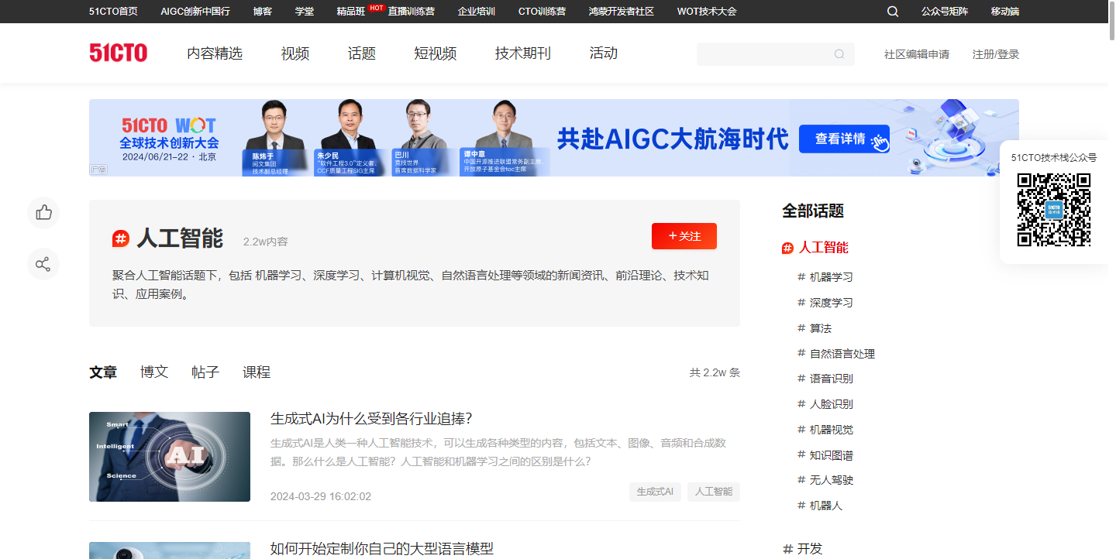This screenshot has height=559, width=1116.
Task: Click the AI article thumbnail image
Action: pyautogui.click(x=170, y=457)
